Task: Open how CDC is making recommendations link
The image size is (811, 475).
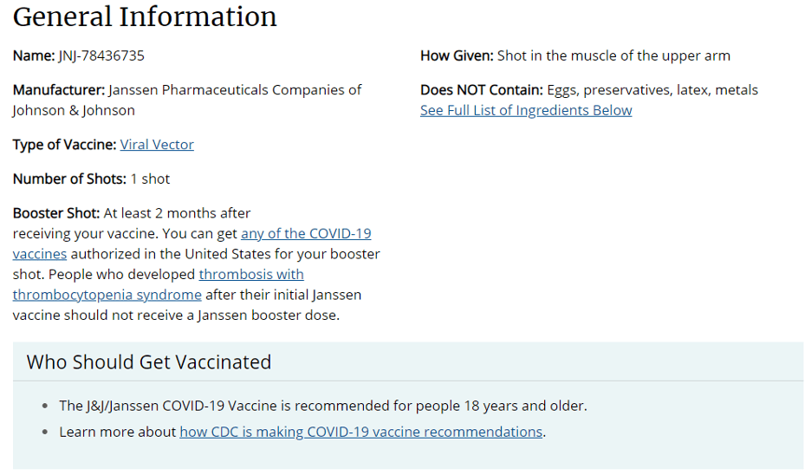Action: 360,432
